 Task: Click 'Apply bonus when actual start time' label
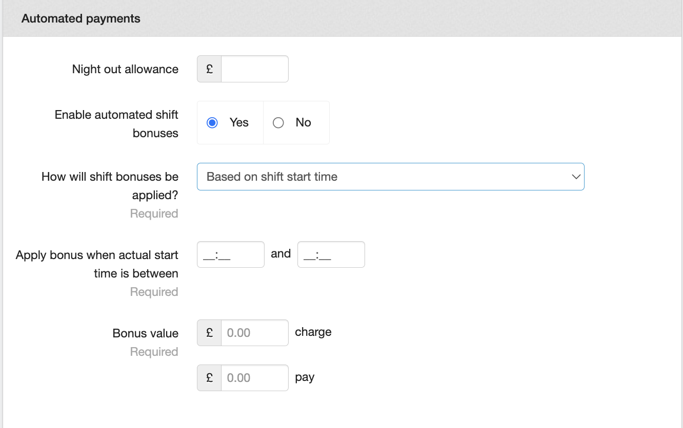point(97,264)
